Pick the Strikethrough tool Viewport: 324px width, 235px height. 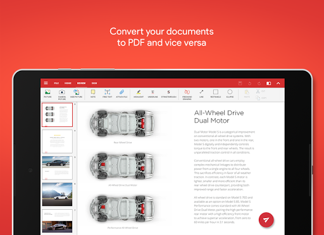[x=168, y=93]
